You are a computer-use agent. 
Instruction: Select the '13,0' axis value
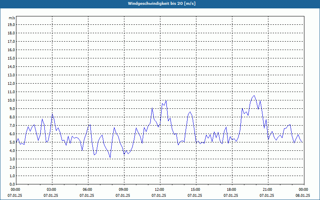[12, 75]
